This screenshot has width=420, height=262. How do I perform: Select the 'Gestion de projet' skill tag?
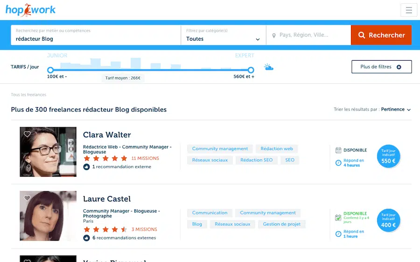(281, 224)
